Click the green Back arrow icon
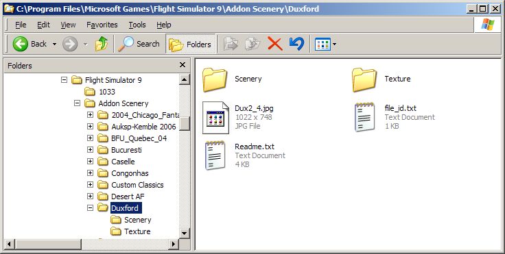 21,44
